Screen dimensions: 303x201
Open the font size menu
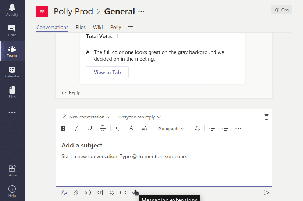click(145, 128)
